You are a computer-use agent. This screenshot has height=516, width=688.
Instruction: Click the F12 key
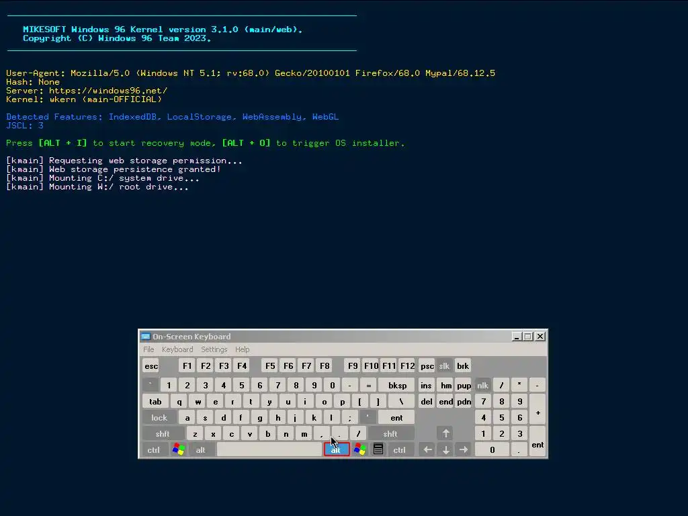tap(407, 366)
